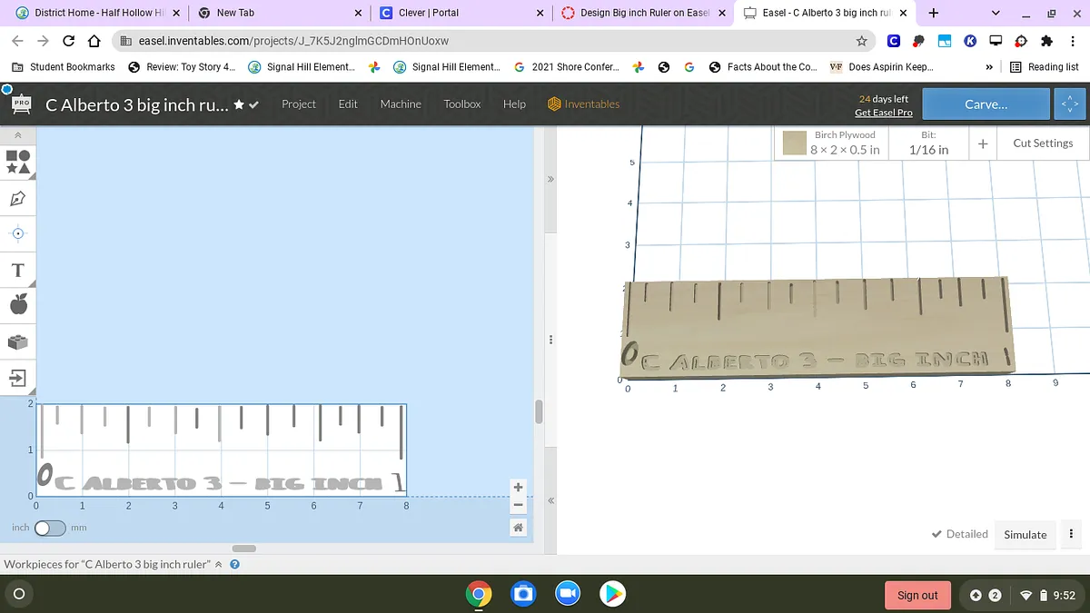
Task: Select the Shapes tool in left sidebar
Action: (18, 162)
